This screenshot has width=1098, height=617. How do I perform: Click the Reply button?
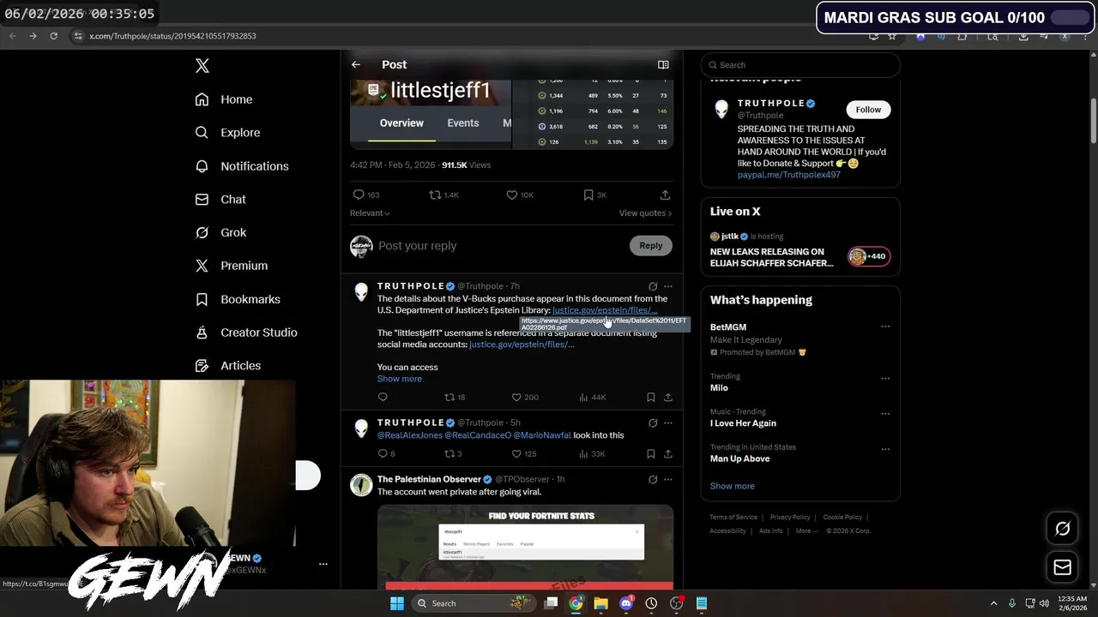click(651, 246)
